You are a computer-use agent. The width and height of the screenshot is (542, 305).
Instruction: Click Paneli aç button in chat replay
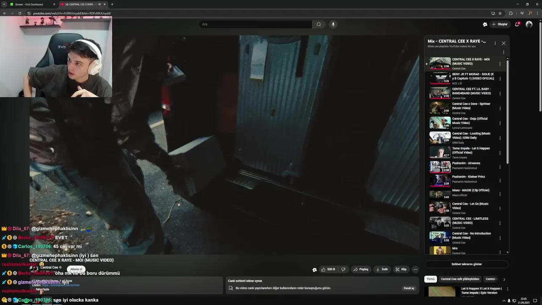click(x=409, y=288)
